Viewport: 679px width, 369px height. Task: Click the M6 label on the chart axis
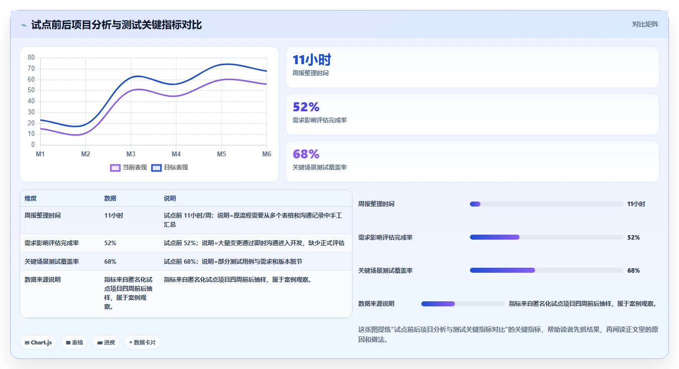(267, 154)
